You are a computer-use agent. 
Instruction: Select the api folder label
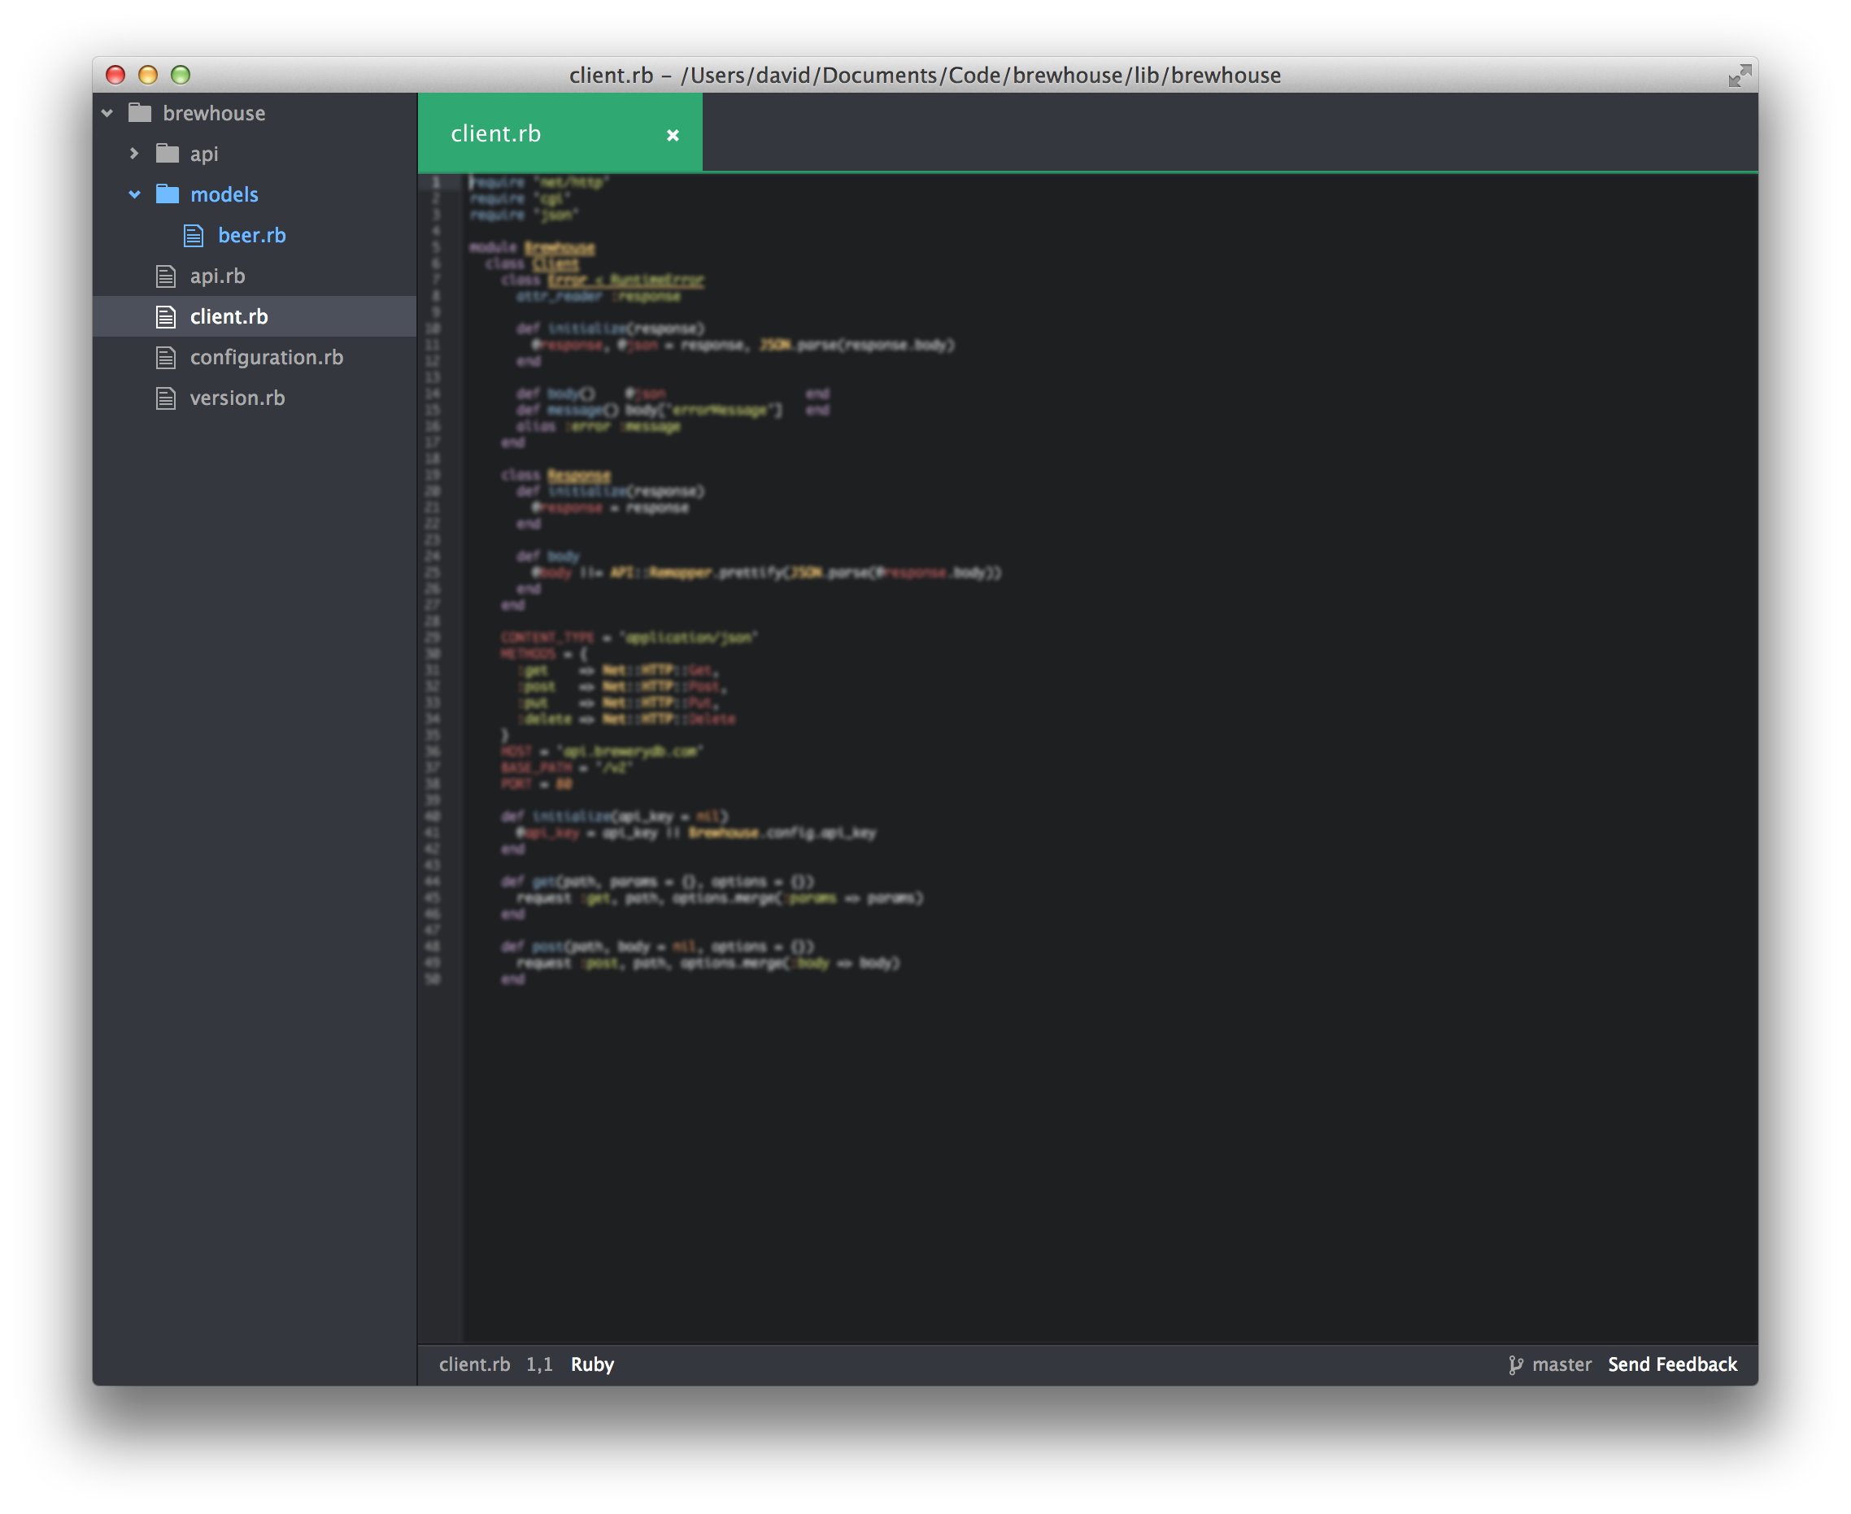(204, 154)
